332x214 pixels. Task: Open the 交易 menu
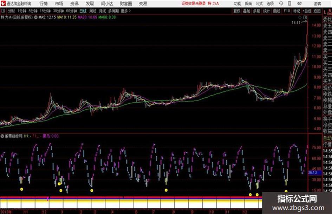coord(143,4)
